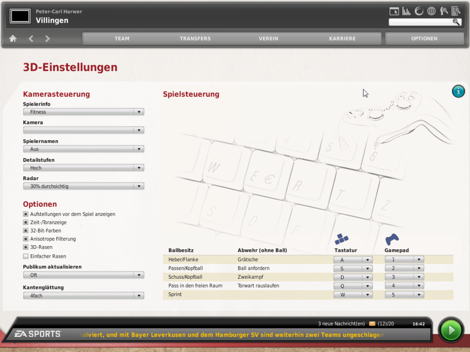Click the club badge in header
This screenshot has width=470, height=352.
click(x=20, y=16)
